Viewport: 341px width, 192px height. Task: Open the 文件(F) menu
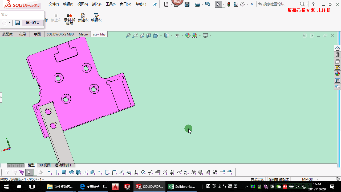[54, 4]
